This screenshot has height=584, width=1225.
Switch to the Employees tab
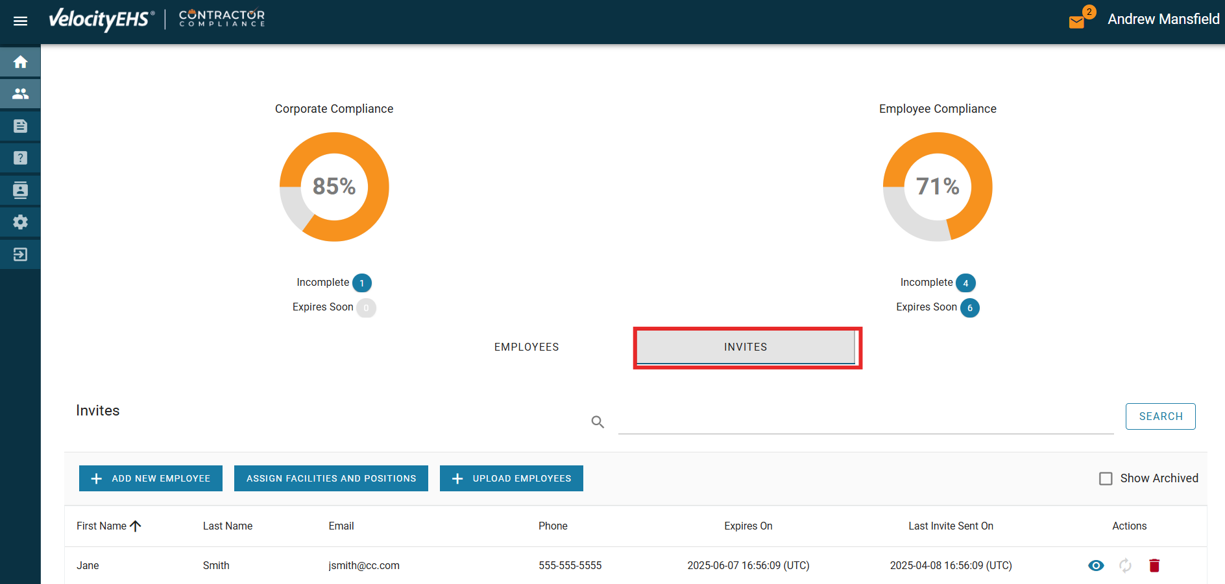tap(526, 347)
